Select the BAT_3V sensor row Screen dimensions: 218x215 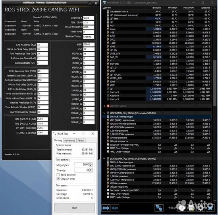(157, 57)
